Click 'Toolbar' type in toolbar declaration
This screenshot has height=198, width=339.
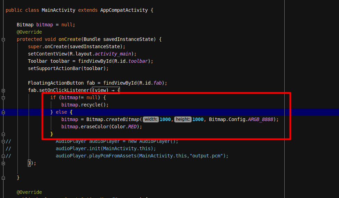click(38, 61)
